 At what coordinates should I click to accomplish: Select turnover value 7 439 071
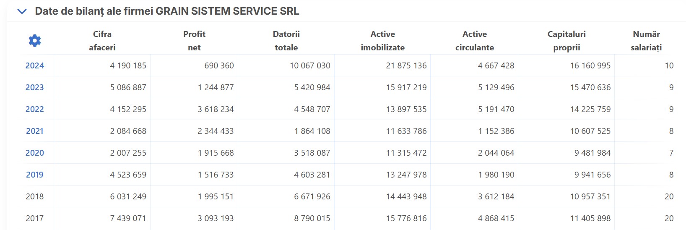[x=128, y=218]
